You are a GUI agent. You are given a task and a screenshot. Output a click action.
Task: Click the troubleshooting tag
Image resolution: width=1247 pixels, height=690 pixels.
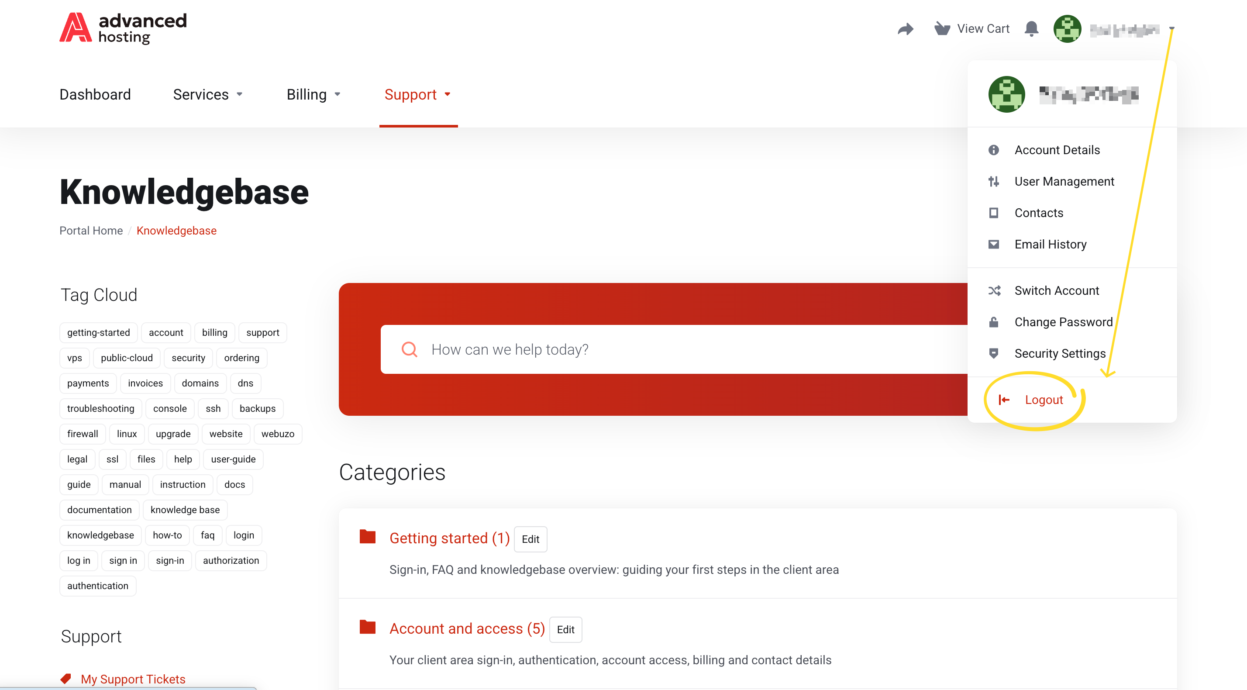(101, 408)
